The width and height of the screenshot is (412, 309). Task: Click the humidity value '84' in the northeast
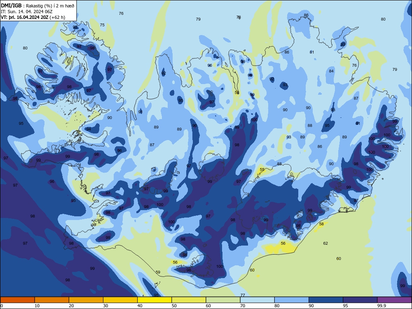(331, 71)
